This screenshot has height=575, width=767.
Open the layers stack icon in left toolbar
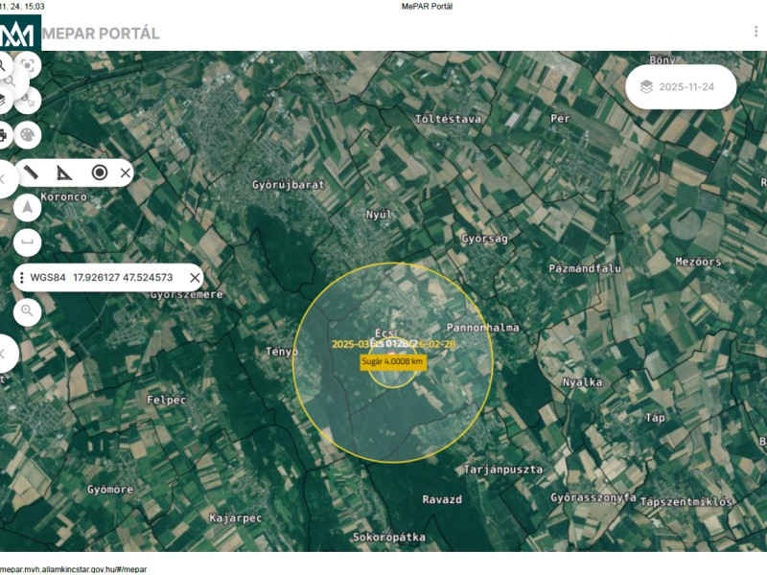tap(3, 100)
